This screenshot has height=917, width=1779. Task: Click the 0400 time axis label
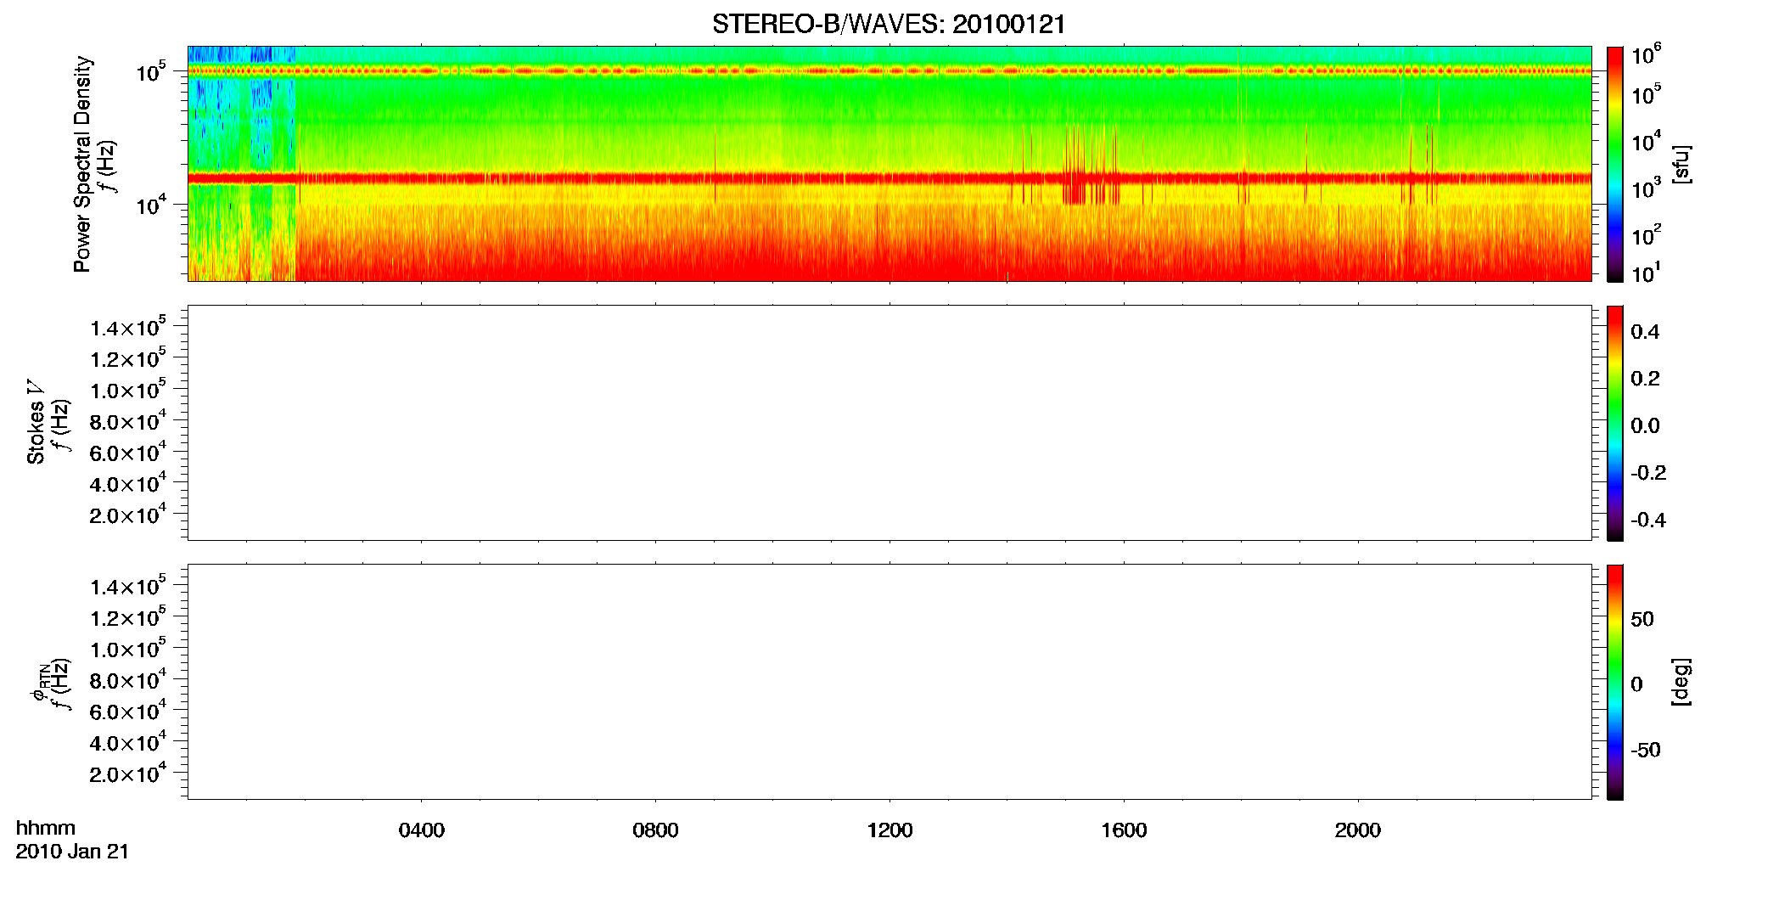(422, 830)
